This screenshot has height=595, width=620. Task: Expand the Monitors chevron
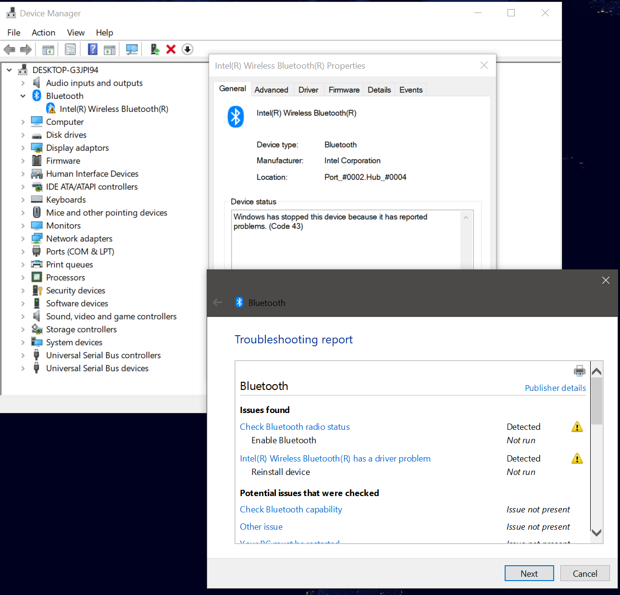(23, 226)
